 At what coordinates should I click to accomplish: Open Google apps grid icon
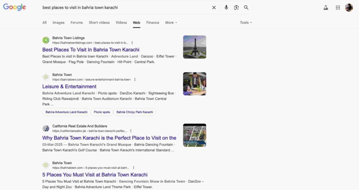point(338,8)
